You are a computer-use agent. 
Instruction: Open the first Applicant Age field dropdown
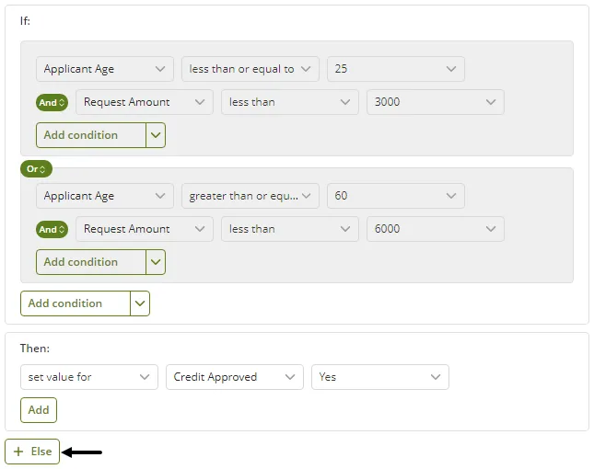tap(105, 69)
